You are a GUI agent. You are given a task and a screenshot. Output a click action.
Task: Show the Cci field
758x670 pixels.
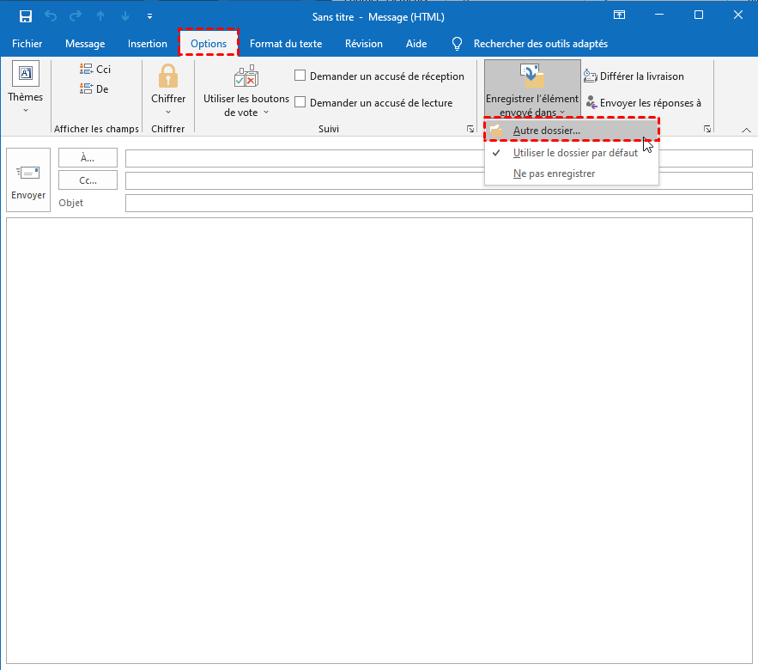94,70
